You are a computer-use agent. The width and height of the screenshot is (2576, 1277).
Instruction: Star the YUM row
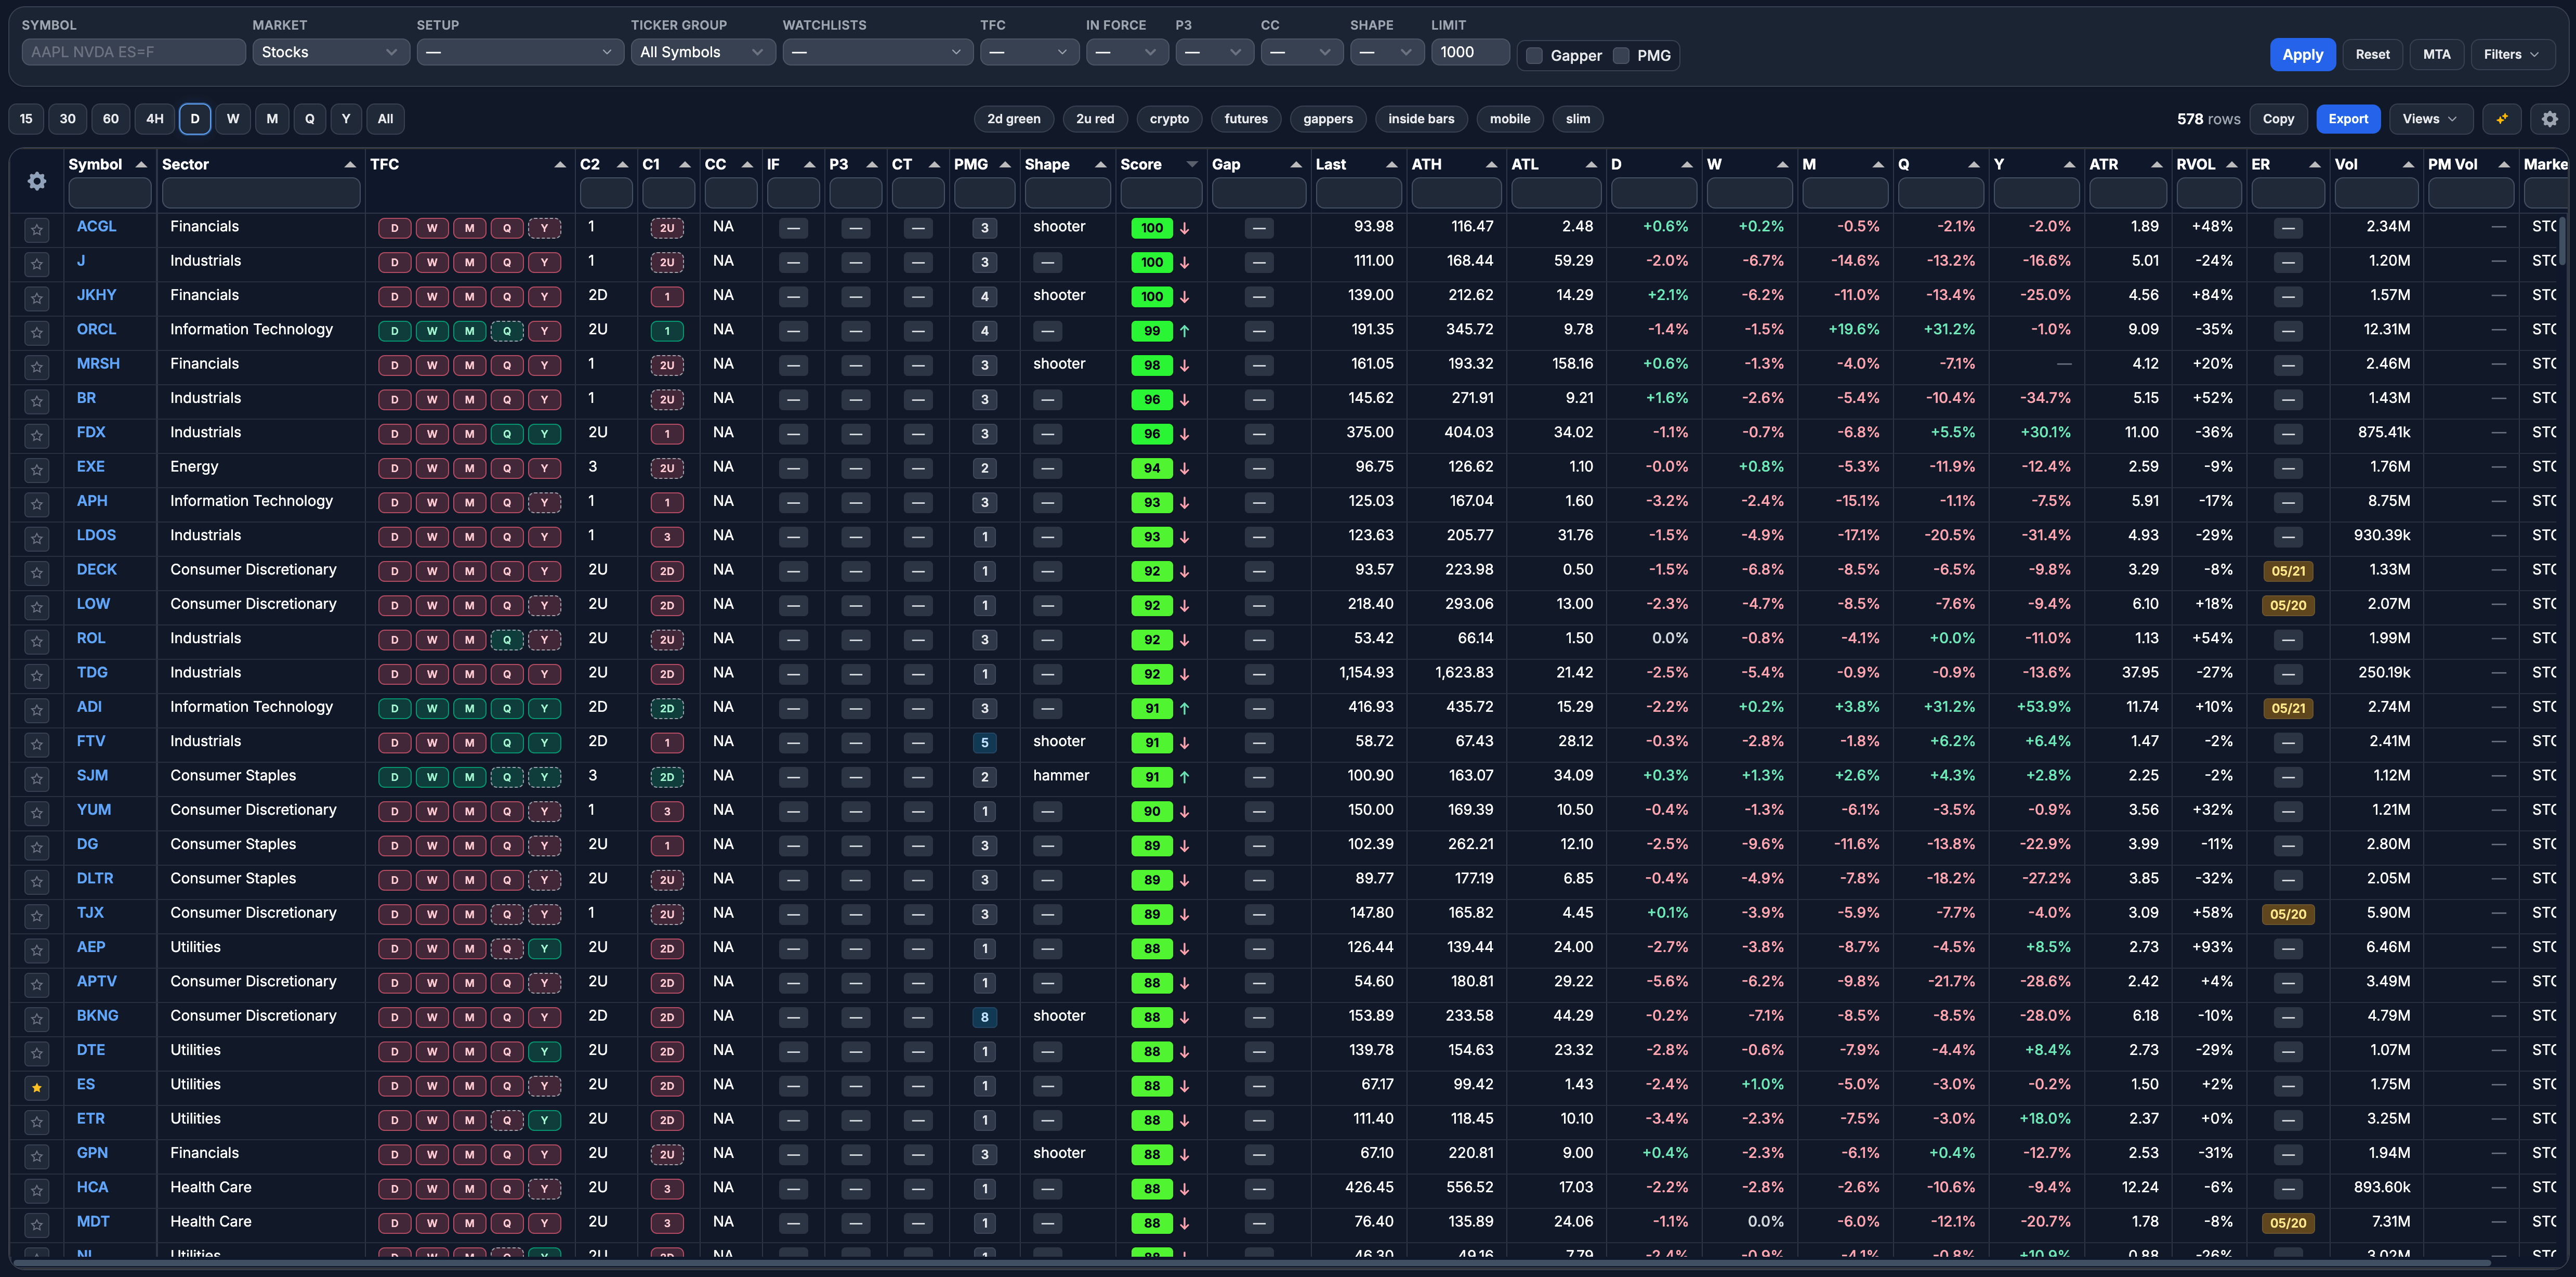tap(37, 812)
